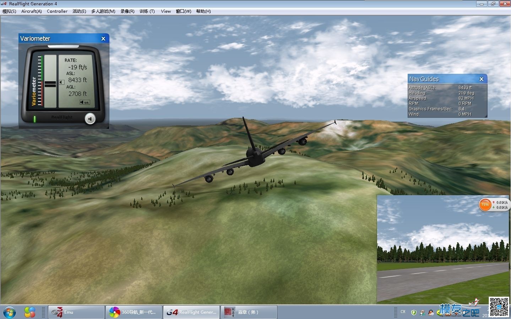Restore down the RealFlight window
This screenshot has width=511, height=319.
[x=493, y=4]
